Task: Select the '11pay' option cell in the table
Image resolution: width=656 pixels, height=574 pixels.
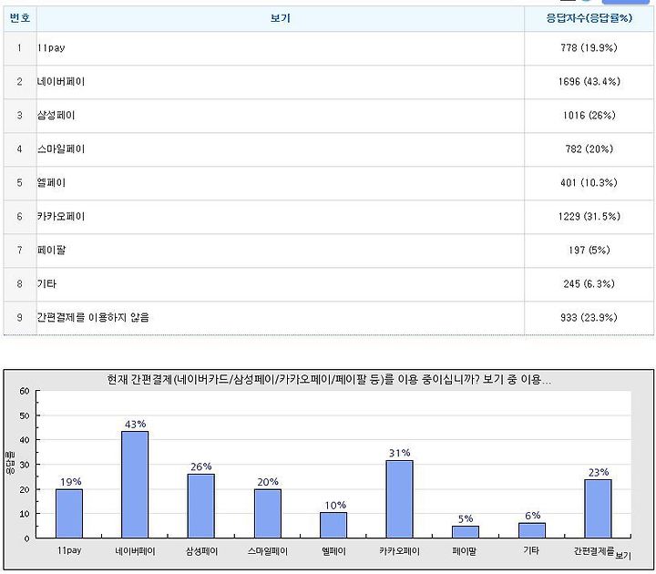Action: pyautogui.click(x=281, y=48)
